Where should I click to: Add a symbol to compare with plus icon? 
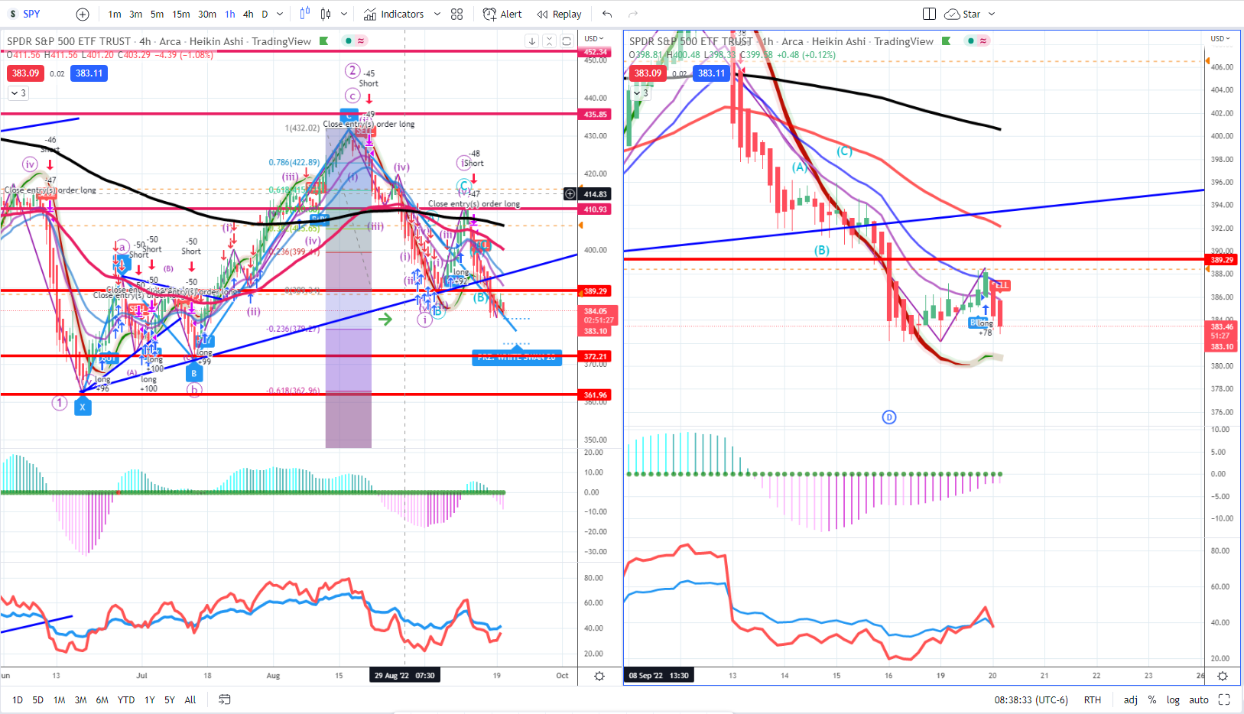[83, 14]
